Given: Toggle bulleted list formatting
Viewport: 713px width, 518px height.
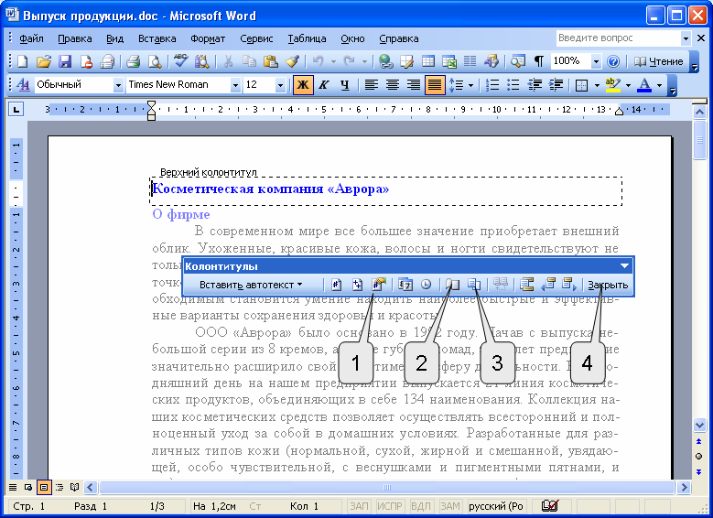Looking at the screenshot, I should (513, 84).
